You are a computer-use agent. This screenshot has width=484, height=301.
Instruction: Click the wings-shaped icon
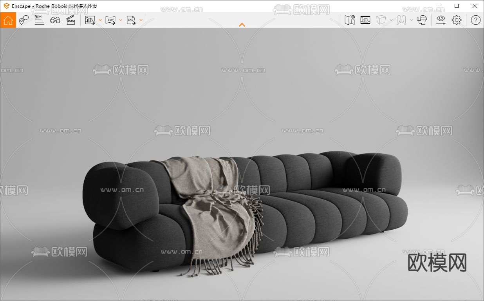click(x=401, y=20)
